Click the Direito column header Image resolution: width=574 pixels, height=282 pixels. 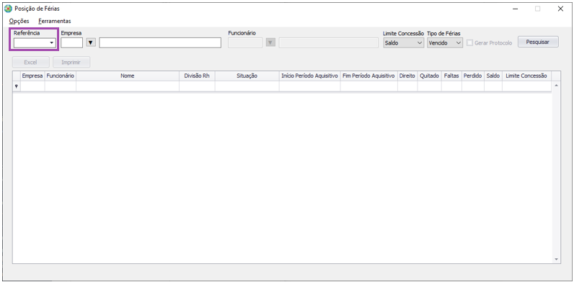click(407, 76)
